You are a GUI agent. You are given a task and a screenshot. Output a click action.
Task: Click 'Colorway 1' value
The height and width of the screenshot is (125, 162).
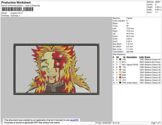coord(15,16)
